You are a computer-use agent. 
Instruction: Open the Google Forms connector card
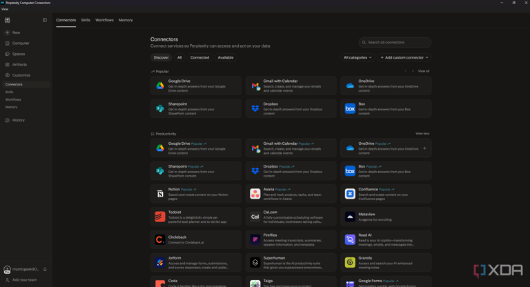pos(386,282)
